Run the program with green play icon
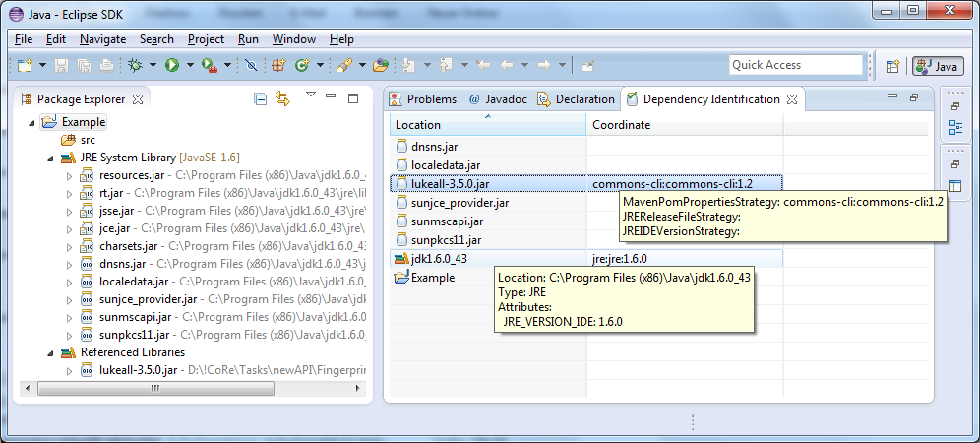 [x=172, y=64]
